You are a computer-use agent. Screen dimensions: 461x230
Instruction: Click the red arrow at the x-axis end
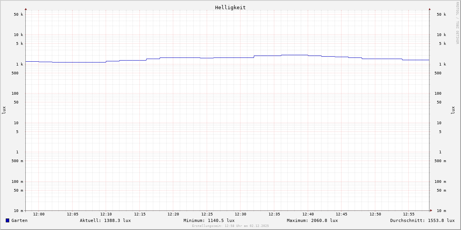coord(431,210)
